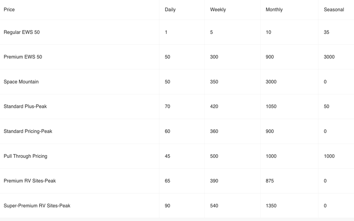Select Premium RV Sites-Peak weekly value 390

pyautogui.click(x=214, y=181)
